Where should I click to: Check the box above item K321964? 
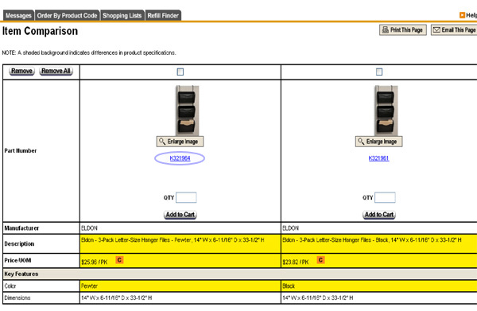pyautogui.click(x=180, y=72)
